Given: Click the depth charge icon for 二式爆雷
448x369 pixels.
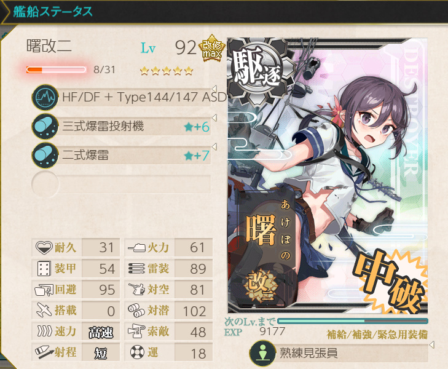Looking at the screenshot, I should (45, 155).
